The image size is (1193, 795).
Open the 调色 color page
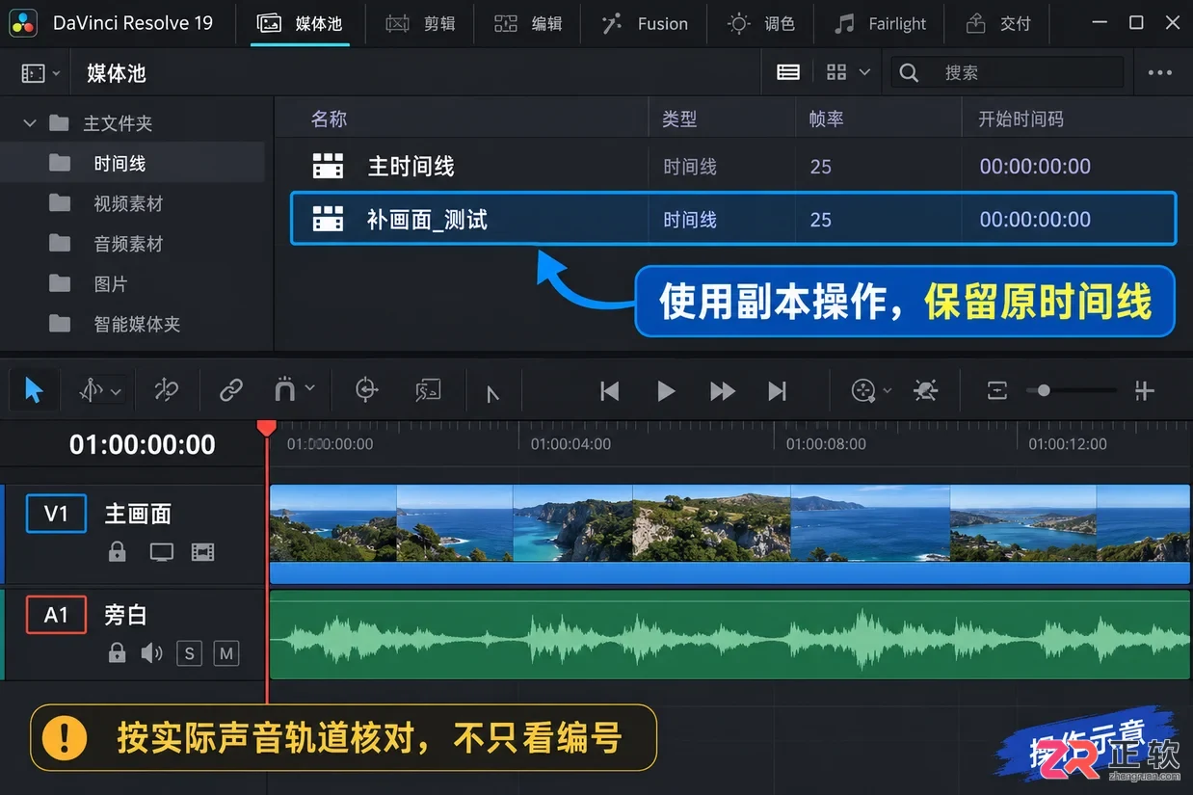(x=761, y=23)
